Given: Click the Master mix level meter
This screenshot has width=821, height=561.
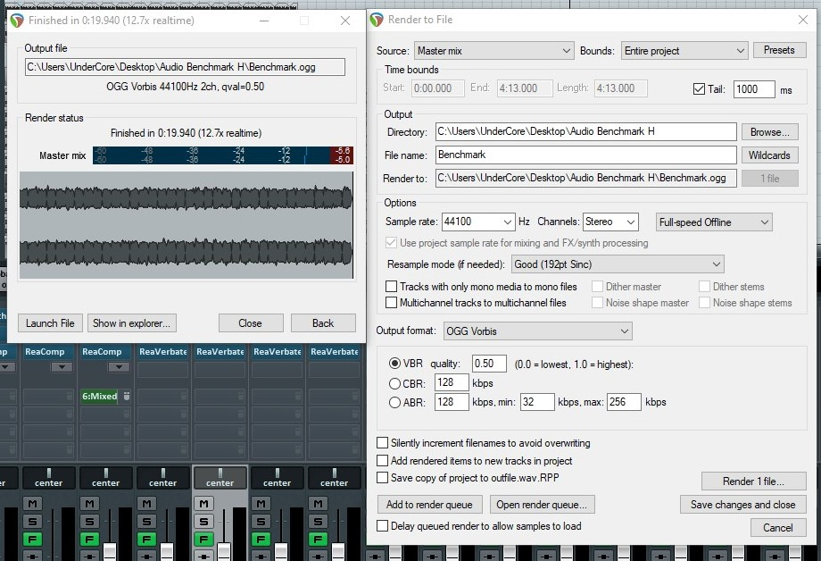Looking at the screenshot, I should click(x=223, y=155).
